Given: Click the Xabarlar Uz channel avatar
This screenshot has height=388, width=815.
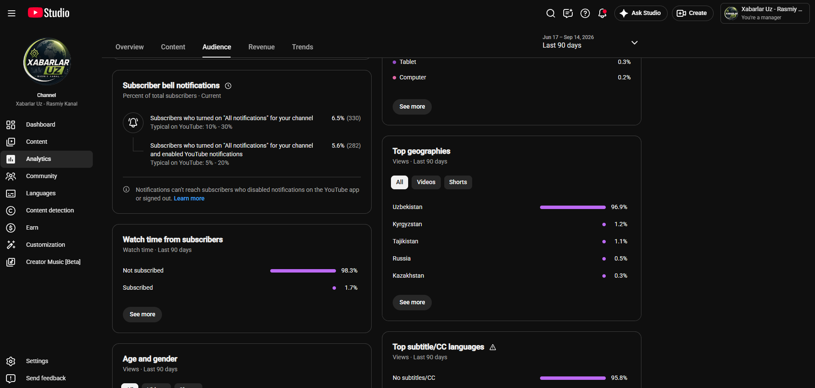Looking at the screenshot, I should pos(47,62).
